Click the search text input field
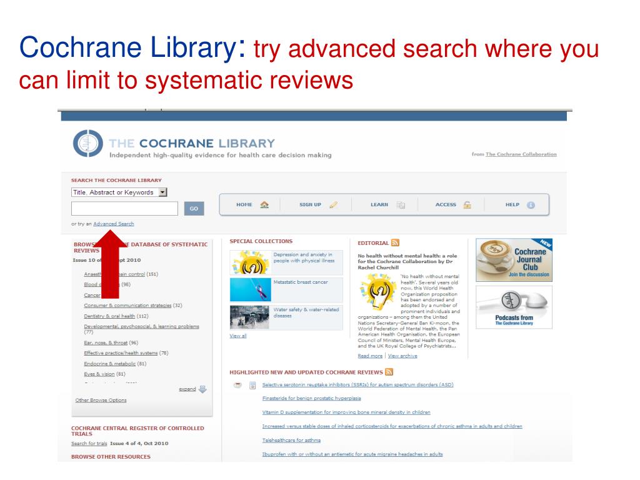 coord(124,208)
